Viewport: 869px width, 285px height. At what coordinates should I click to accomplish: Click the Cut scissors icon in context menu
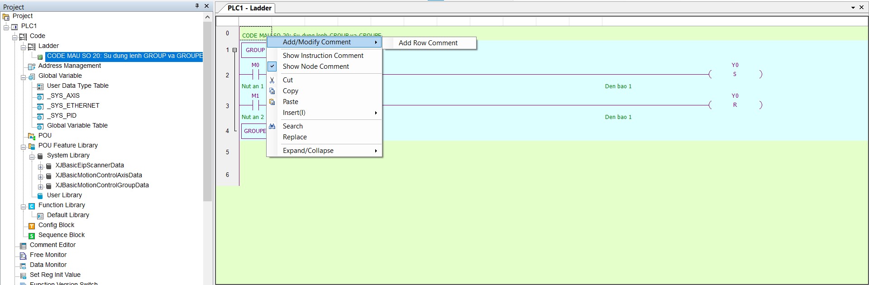point(272,80)
